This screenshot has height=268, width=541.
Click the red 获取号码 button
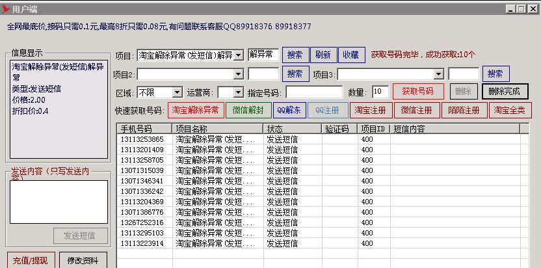(418, 92)
